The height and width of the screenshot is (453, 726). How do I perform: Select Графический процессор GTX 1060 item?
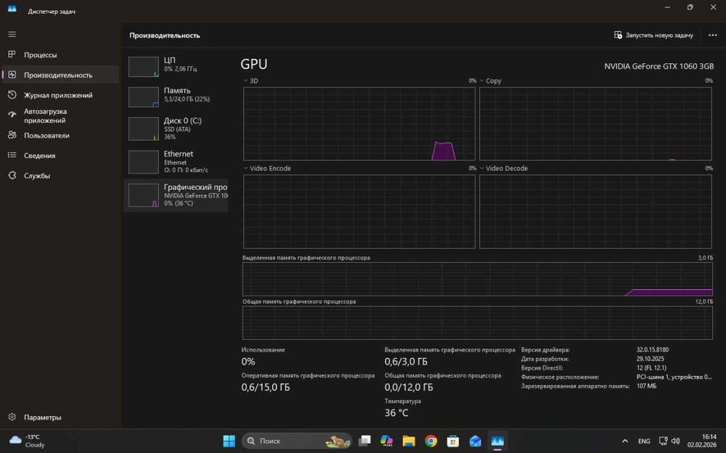(176, 195)
